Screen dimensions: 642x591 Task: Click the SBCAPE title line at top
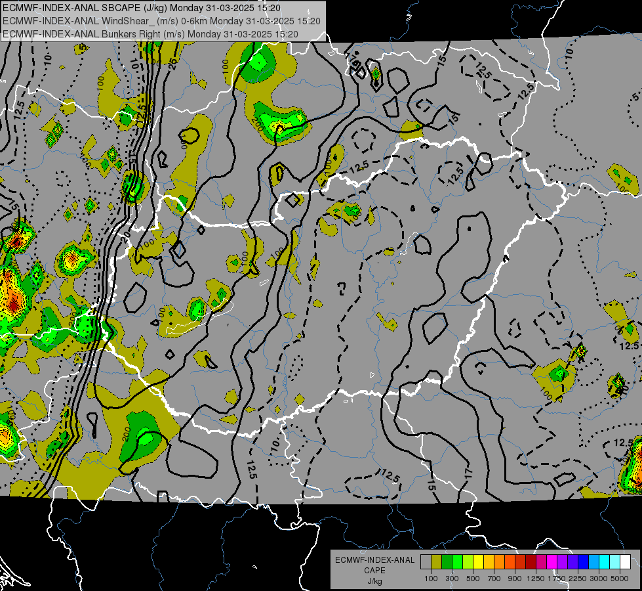(142, 8)
